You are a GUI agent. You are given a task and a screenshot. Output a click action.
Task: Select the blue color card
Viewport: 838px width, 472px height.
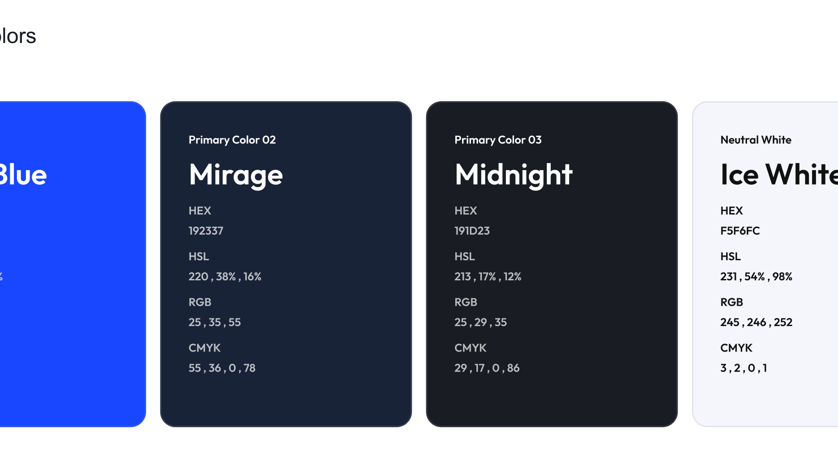(73, 264)
